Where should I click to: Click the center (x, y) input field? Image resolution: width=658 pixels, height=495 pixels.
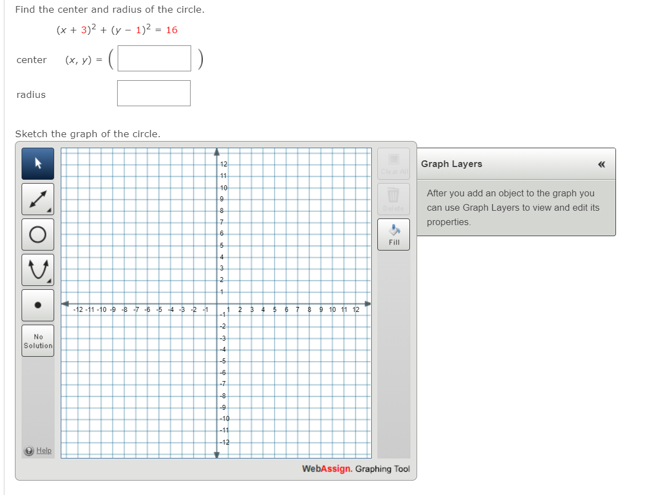pyautogui.click(x=154, y=58)
